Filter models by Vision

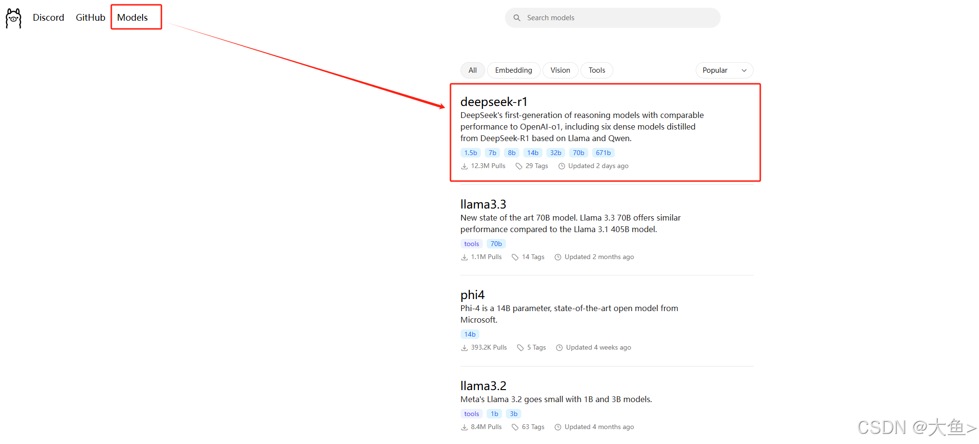(560, 70)
